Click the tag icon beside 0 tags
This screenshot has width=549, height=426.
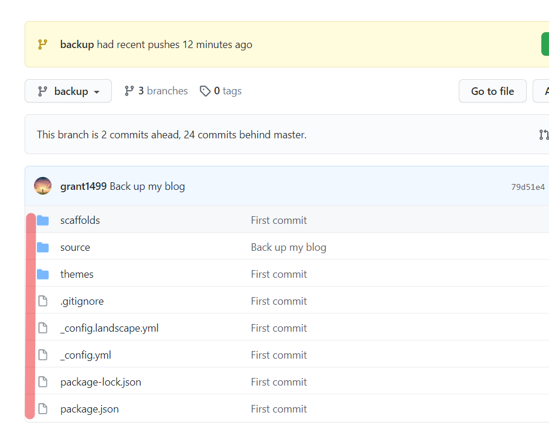205,91
